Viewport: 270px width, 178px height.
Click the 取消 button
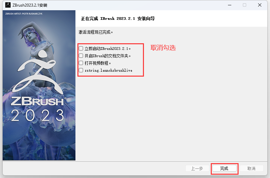click(x=251, y=168)
